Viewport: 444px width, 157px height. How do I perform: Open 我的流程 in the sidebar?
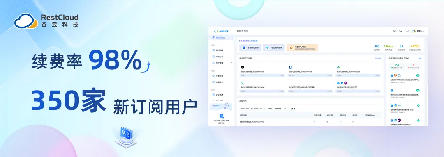218,50
